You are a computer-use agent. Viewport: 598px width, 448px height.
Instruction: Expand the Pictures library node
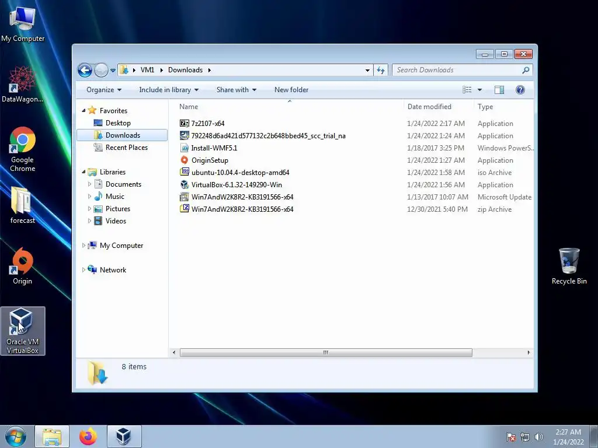(89, 209)
